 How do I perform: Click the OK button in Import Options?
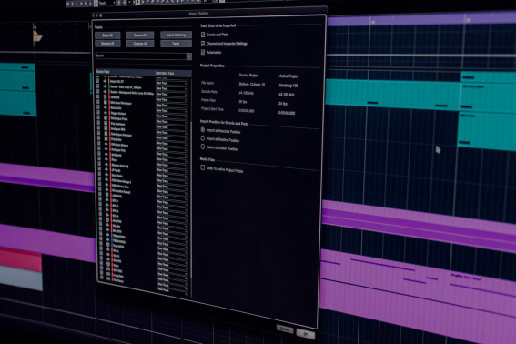[x=306, y=334]
